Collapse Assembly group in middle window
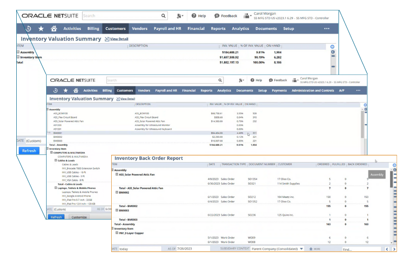Screen dimensions: 407x271 coord(47,109)
